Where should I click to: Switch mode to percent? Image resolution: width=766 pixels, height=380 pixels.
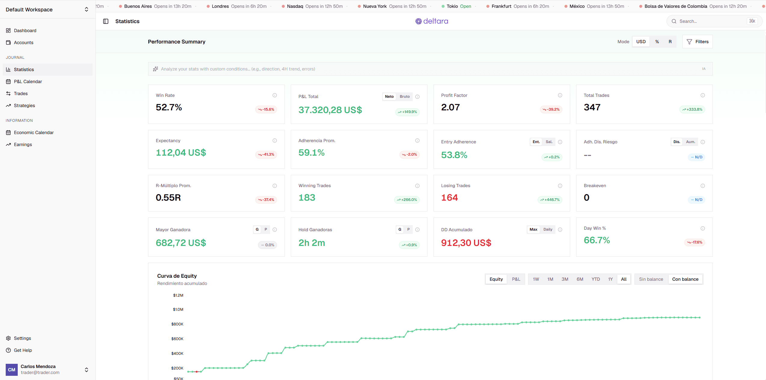point(657,42)
